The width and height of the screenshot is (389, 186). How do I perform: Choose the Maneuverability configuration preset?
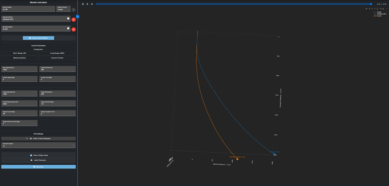point(19,58)
